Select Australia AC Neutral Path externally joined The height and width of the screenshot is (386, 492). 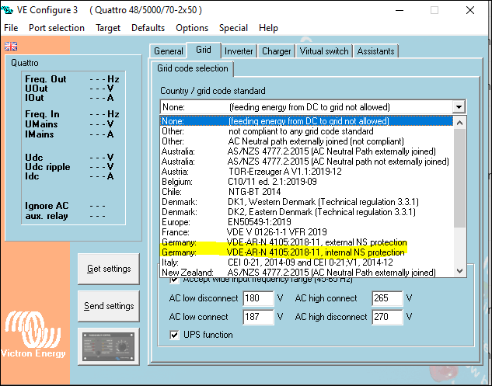306,151
